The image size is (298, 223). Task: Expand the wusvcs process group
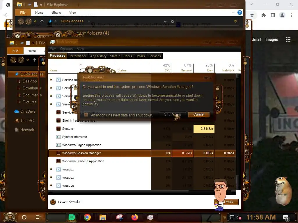click(x=51, y=185)
